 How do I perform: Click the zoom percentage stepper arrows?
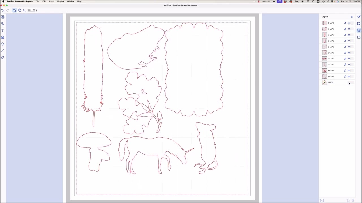[36, 10]
